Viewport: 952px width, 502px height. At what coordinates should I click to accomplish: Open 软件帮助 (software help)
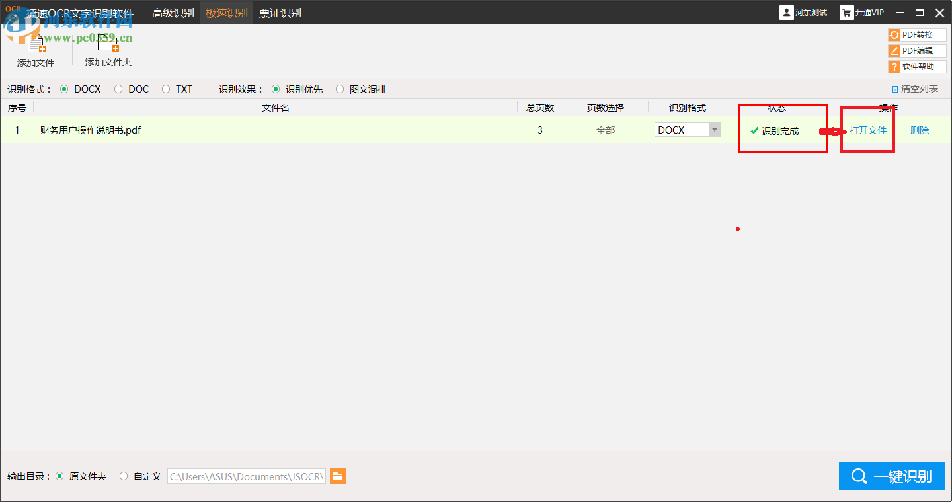coord(917,66)
